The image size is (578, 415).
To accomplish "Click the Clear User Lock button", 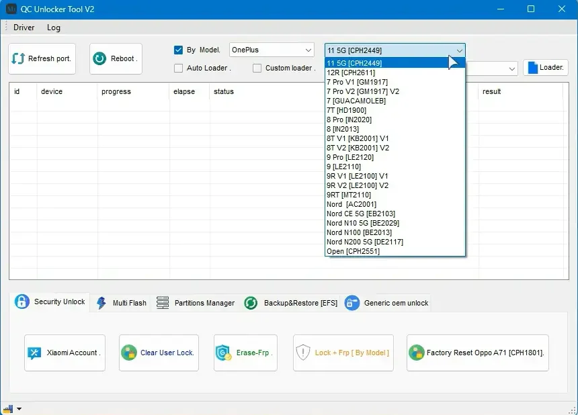I will (159, 353).
